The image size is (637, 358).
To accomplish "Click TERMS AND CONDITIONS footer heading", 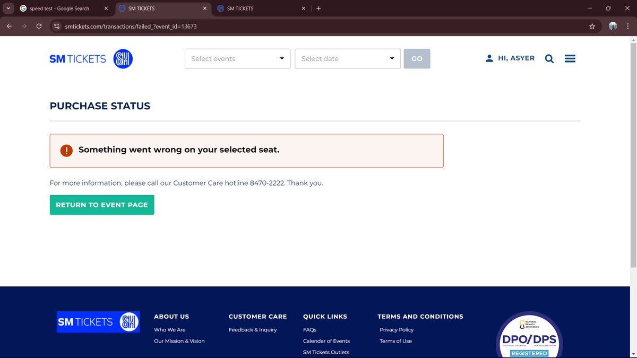I will click(x=420, y=317).
